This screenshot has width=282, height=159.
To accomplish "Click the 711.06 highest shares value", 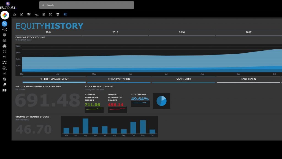I will tap(92, 104).
